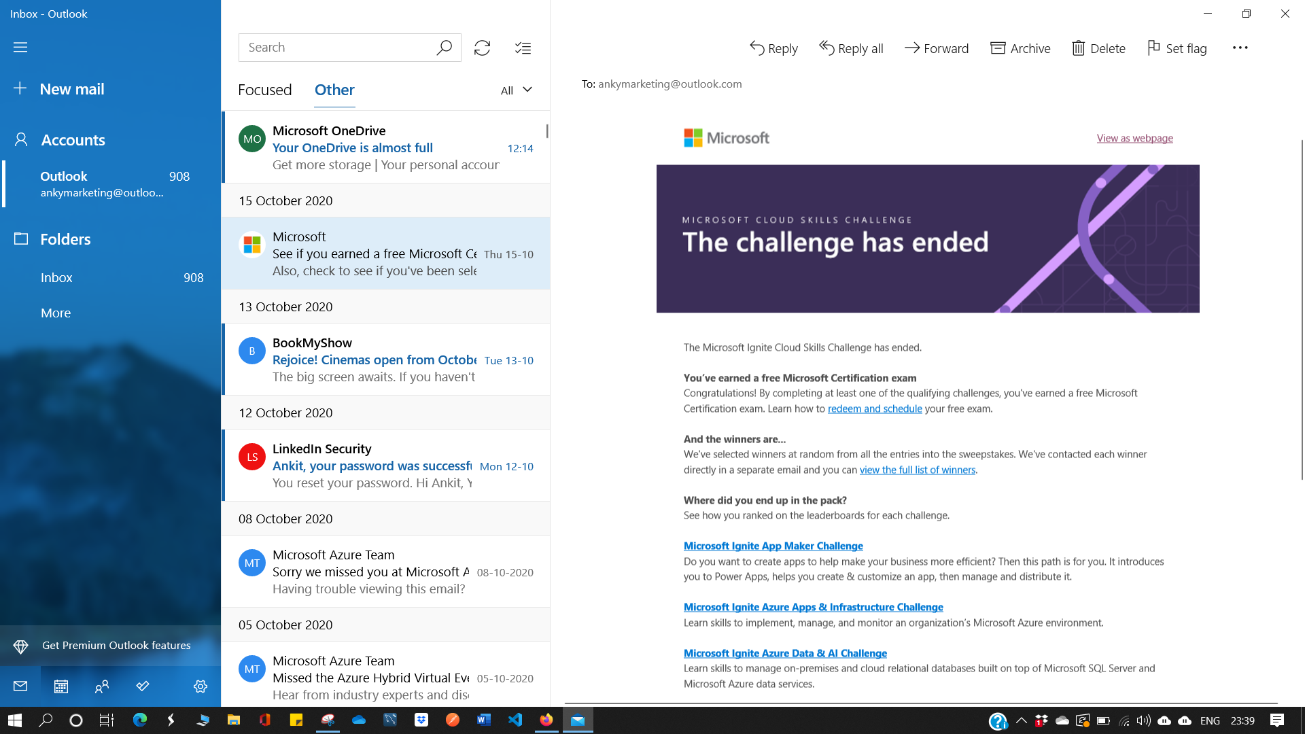Click the reading pane vertical scrollbar
This screenshot has width=1305, height=734.
(x=1302, y=309)
